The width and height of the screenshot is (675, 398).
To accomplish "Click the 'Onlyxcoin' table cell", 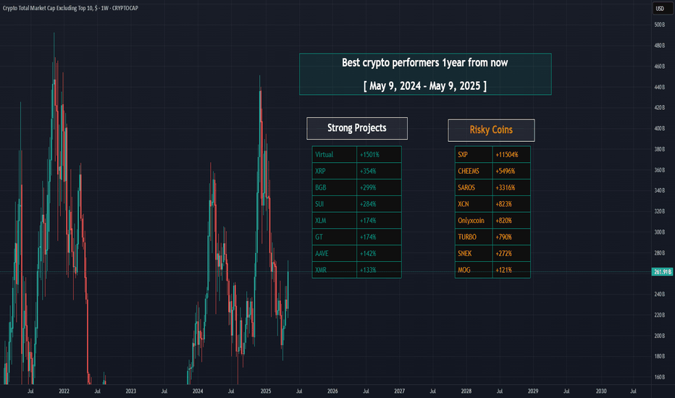I will tap(474, 220).
